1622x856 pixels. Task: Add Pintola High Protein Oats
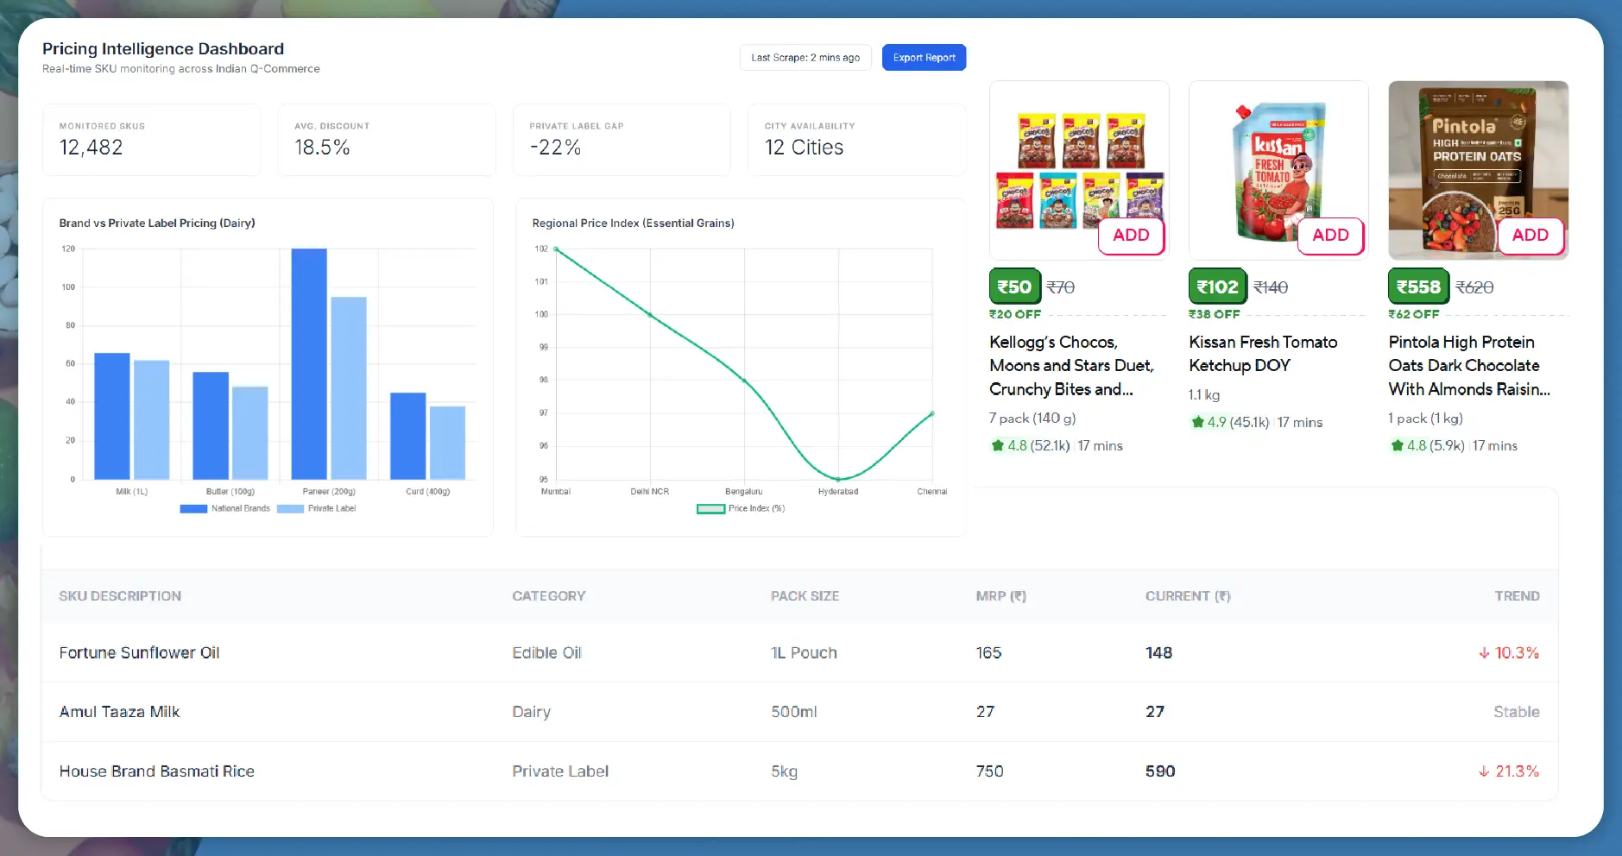click(x=1529, y=236)
